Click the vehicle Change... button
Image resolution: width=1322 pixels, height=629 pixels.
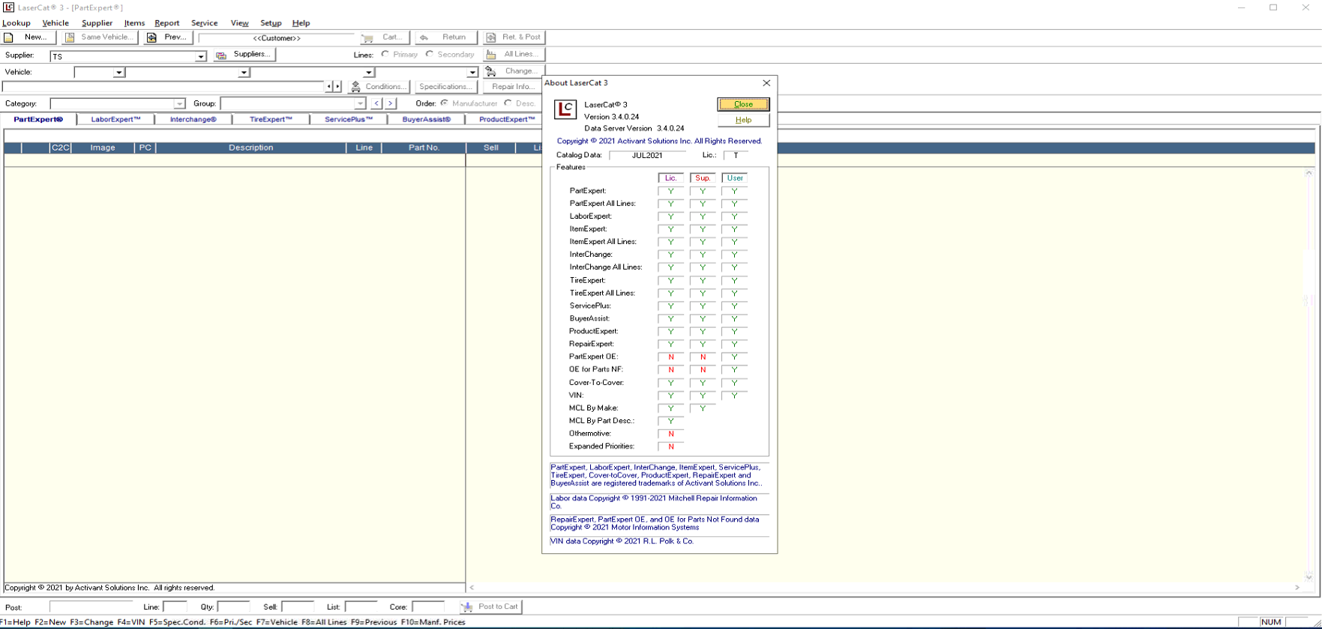coord(514,71)
